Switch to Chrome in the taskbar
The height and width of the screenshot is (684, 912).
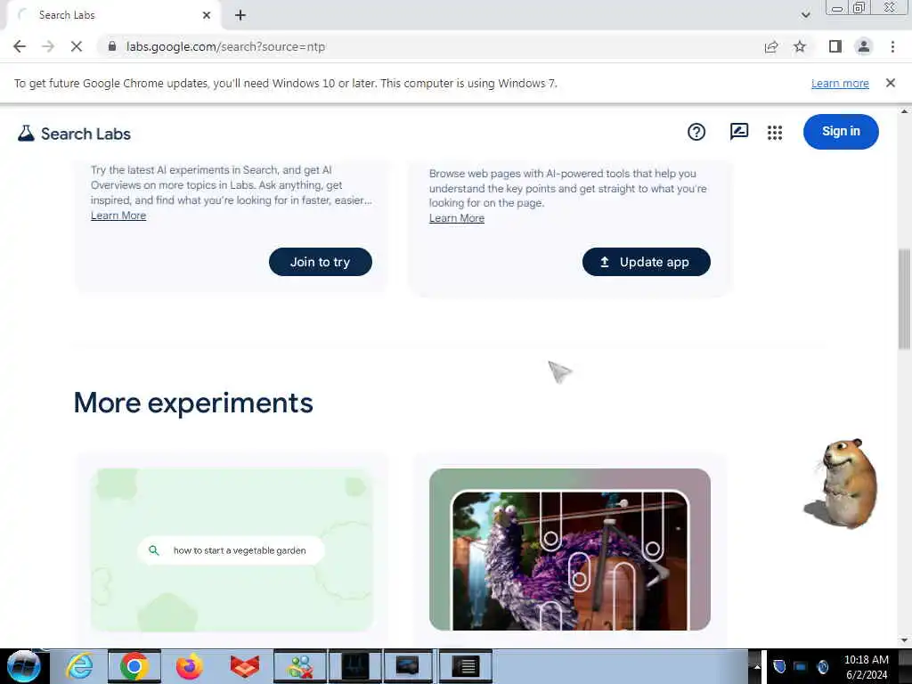pyautogui.click(x=134, y=666)
